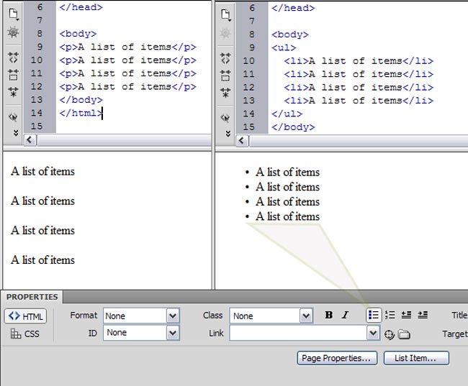Click <body> tag in left code pane
This screenshot has height=386, width=468.
(x=78, y=34)
